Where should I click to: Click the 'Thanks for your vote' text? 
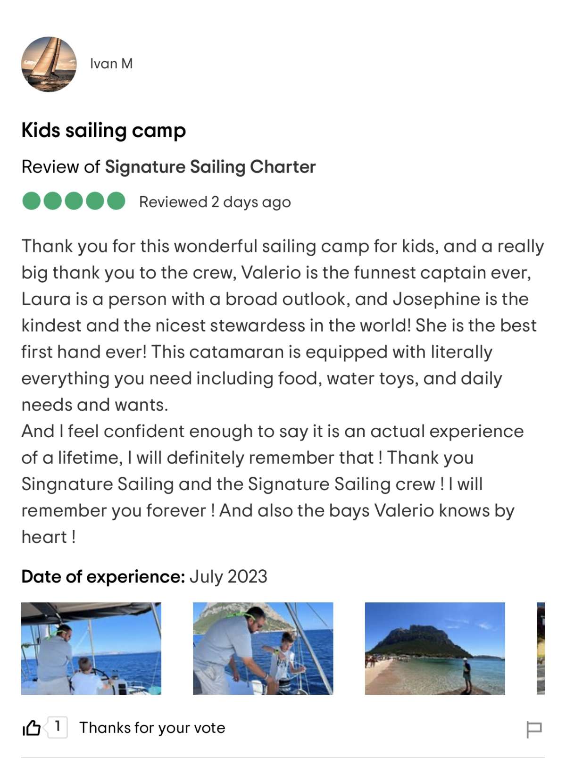pos(152,728)
